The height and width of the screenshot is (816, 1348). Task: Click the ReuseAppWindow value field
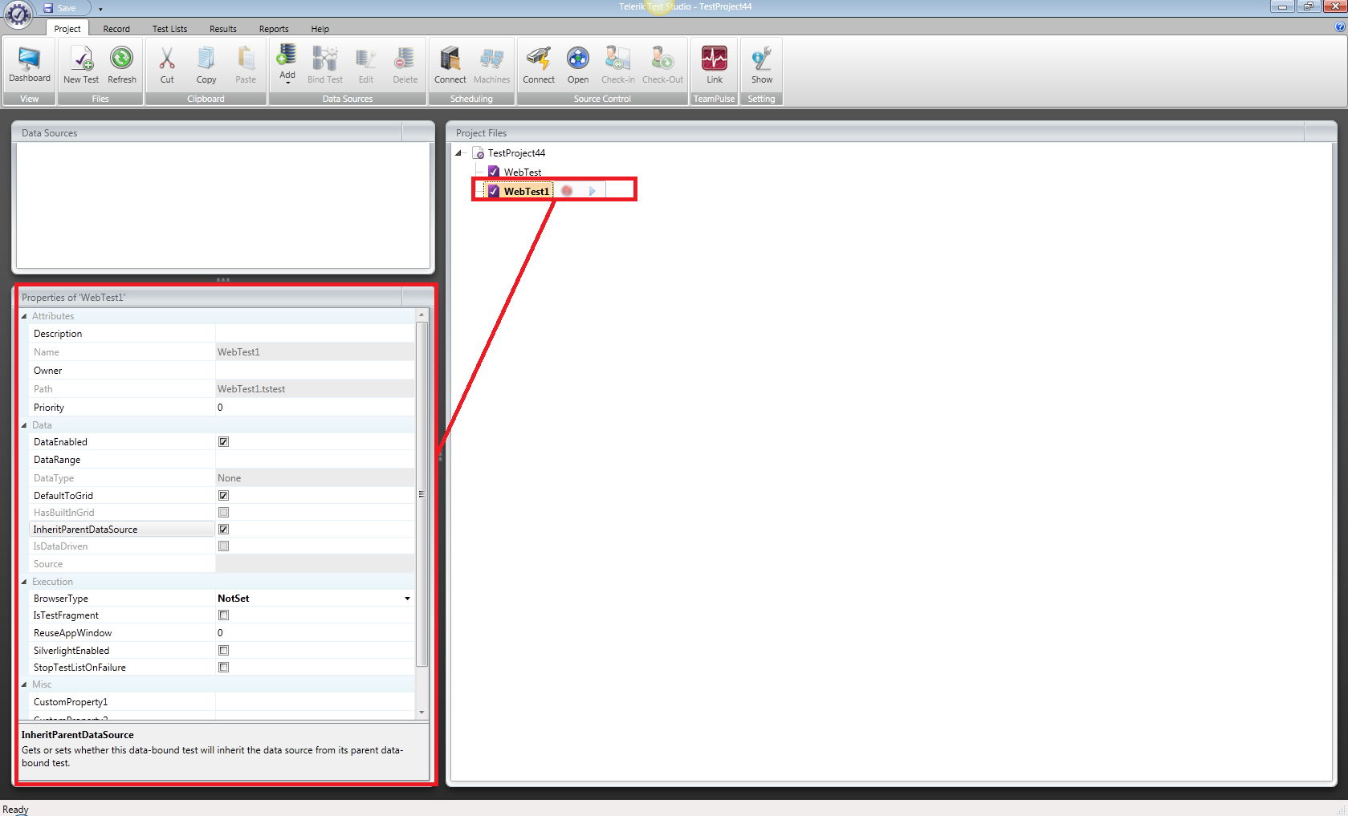click(315, 633)
